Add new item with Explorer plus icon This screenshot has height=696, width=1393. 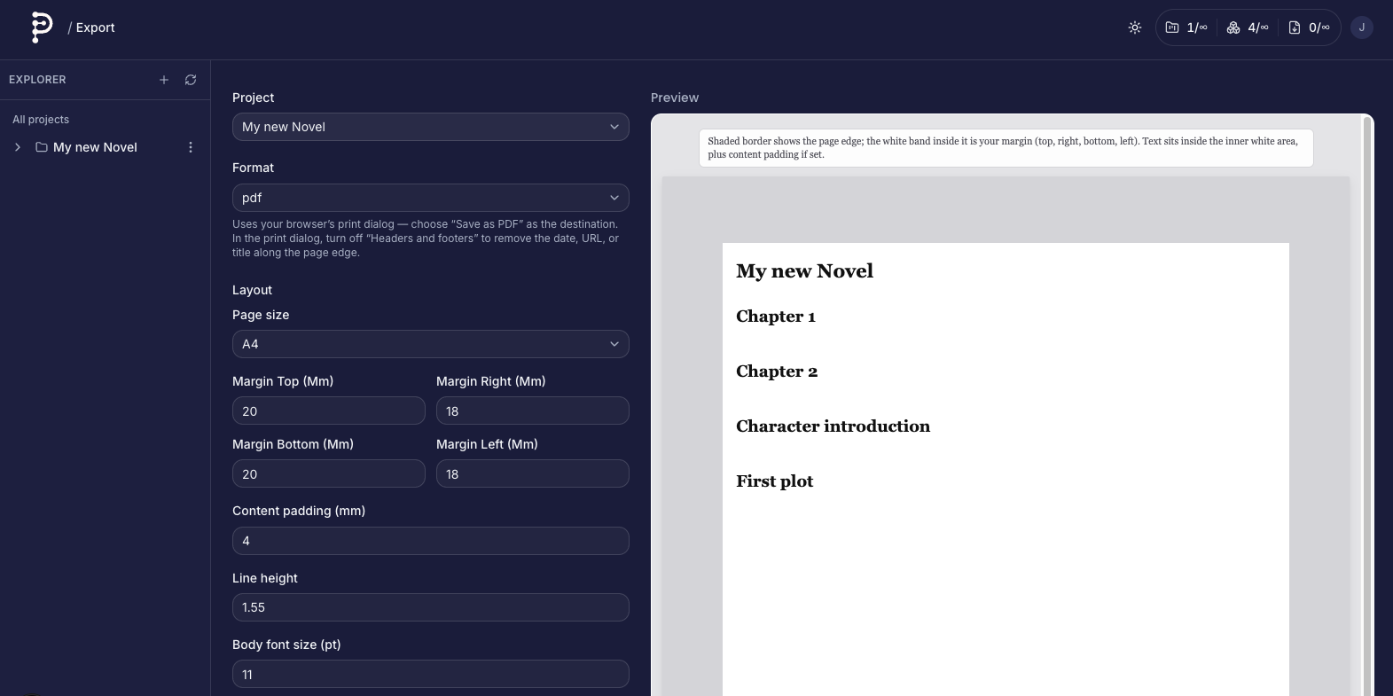164,80
